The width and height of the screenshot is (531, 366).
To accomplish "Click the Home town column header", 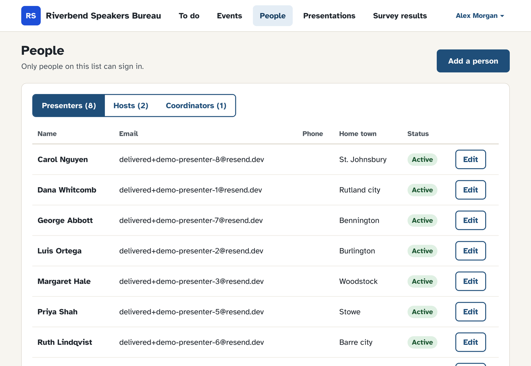I will (x=358, y=134).
